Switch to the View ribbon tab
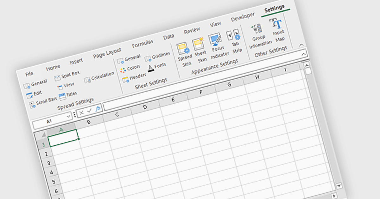Viewport: 380px width, 199px height. 215,24
